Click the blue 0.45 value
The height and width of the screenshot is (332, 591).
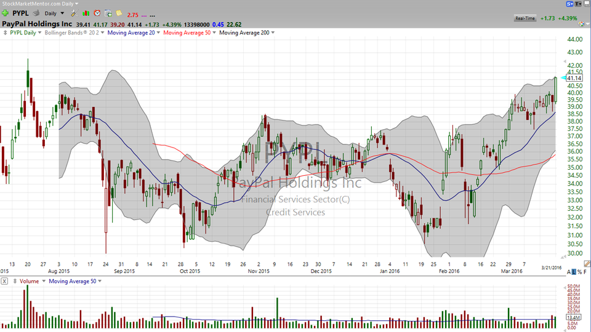pyautogui.click(x=218, y=25)
